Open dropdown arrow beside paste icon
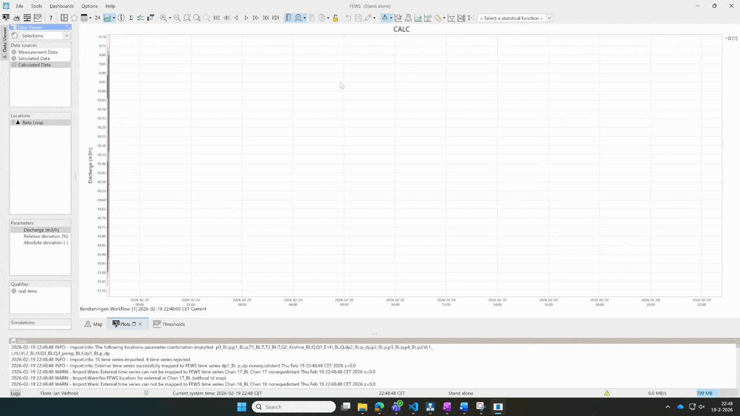740x416 pixels. coord(328,18)
